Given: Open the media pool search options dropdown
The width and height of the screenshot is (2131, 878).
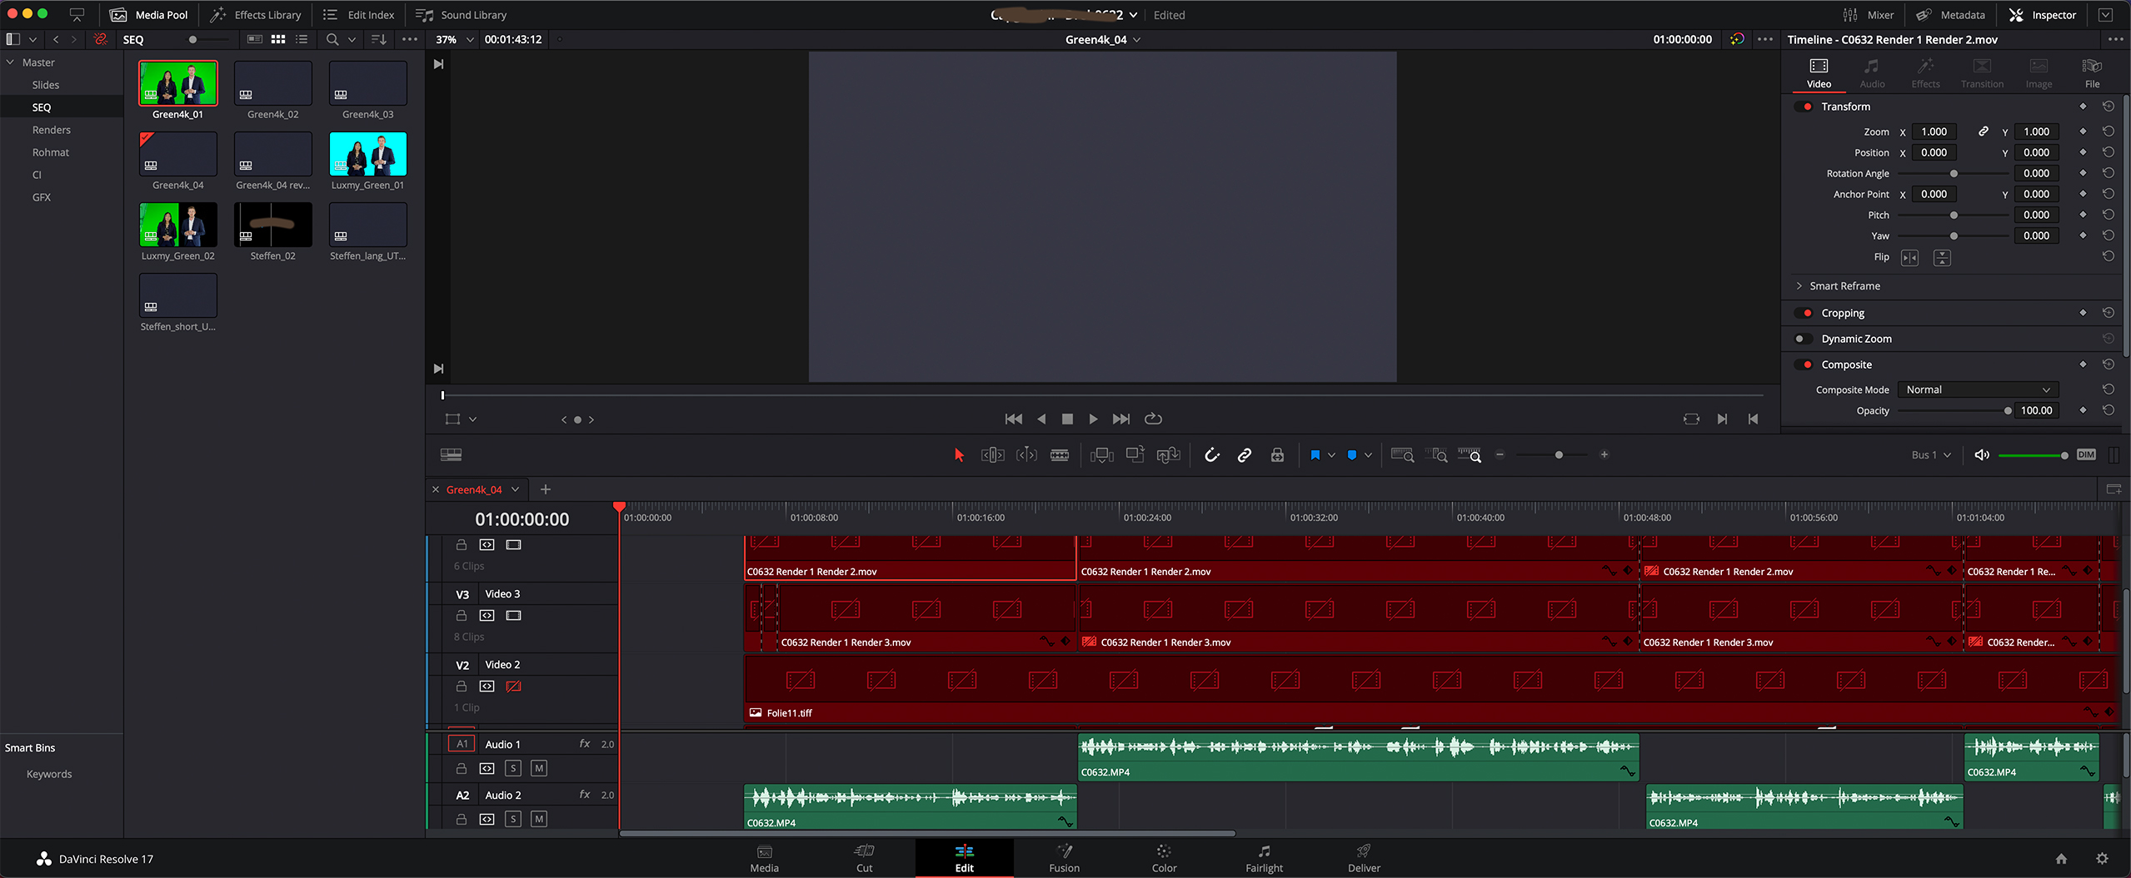Looking at the screenshot, I should point(352,39).
